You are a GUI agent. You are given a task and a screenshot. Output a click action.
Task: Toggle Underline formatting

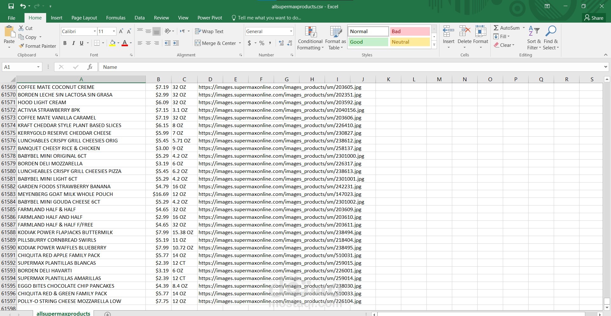[x=81, y=43]
